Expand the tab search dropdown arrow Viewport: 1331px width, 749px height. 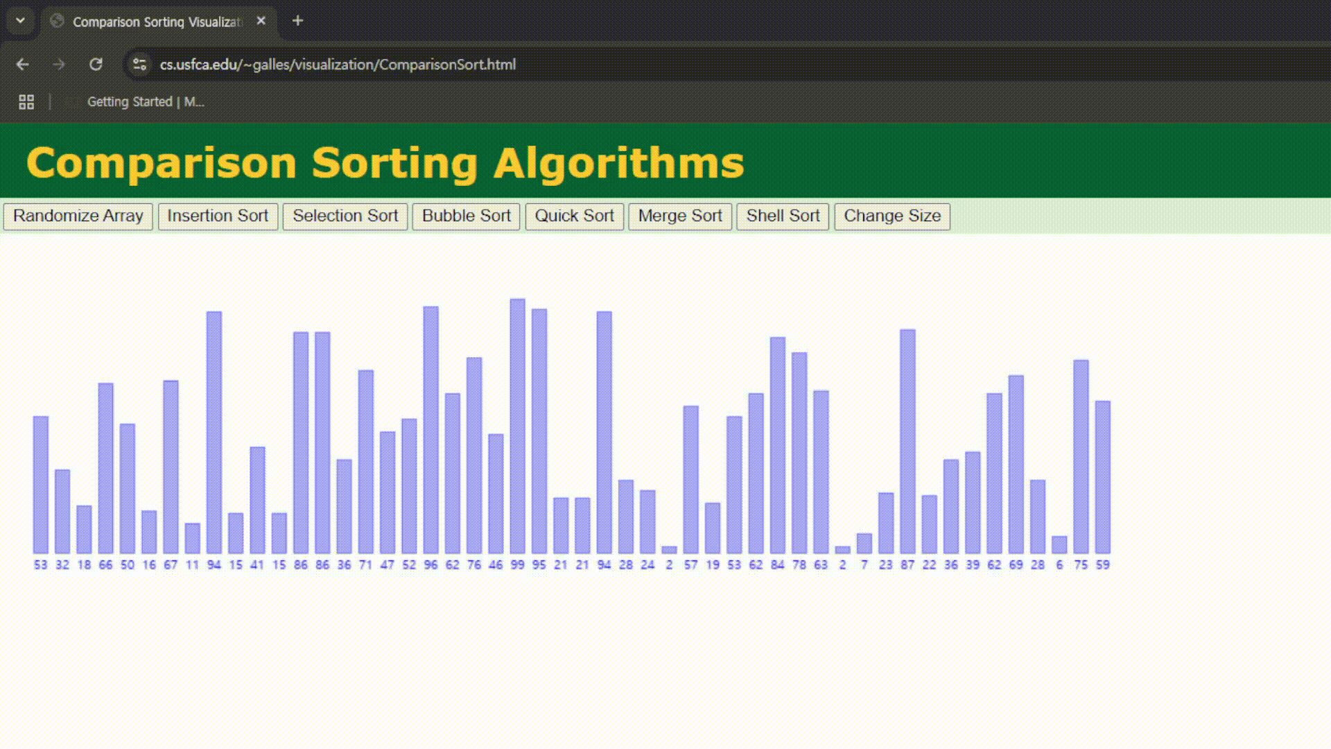(x=20, y=21)
